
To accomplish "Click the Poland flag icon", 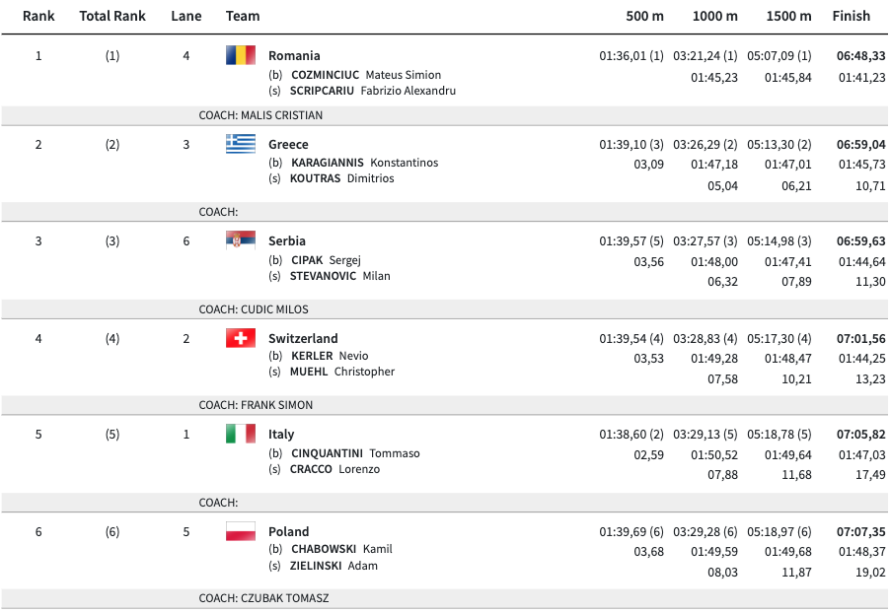I will [241, 531].
